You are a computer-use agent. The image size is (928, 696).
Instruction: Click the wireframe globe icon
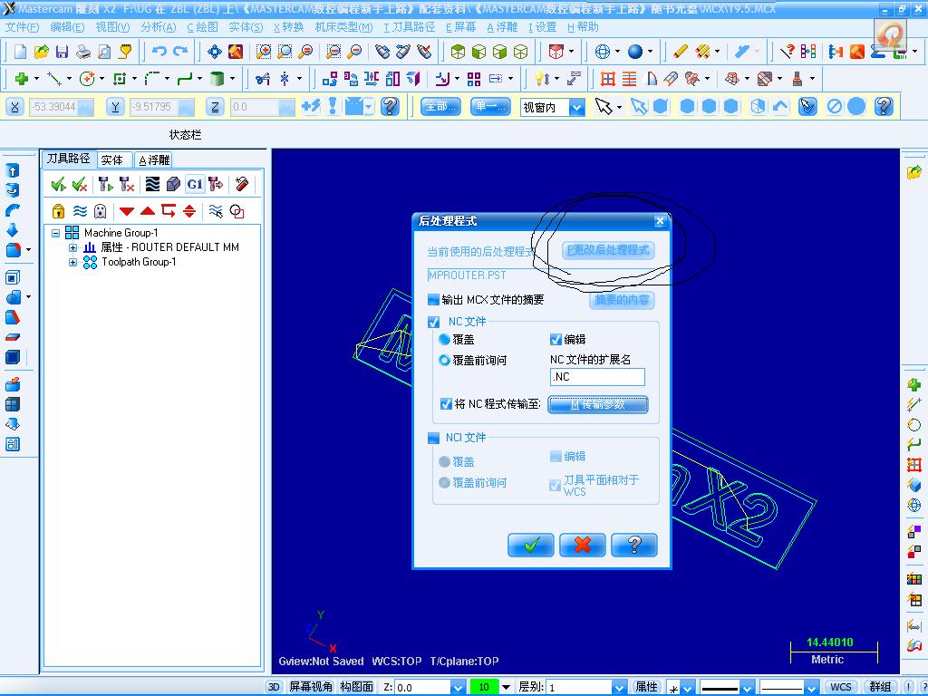click(603, 52)
